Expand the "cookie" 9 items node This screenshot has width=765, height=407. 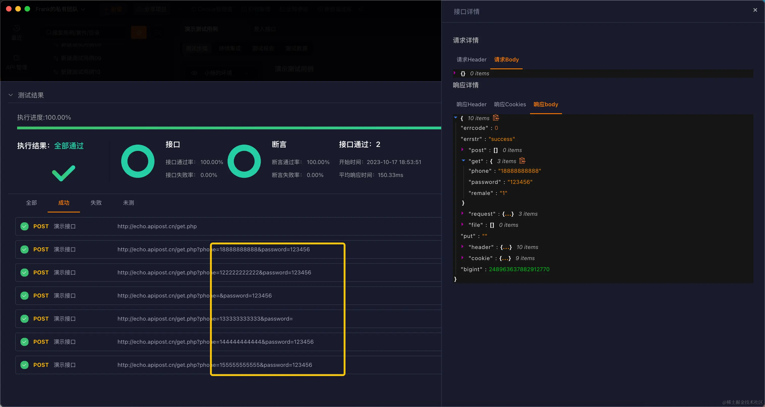coord(462,258)
